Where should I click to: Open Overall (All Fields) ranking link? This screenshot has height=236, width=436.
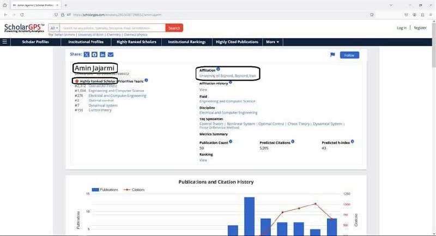[102, 86]
